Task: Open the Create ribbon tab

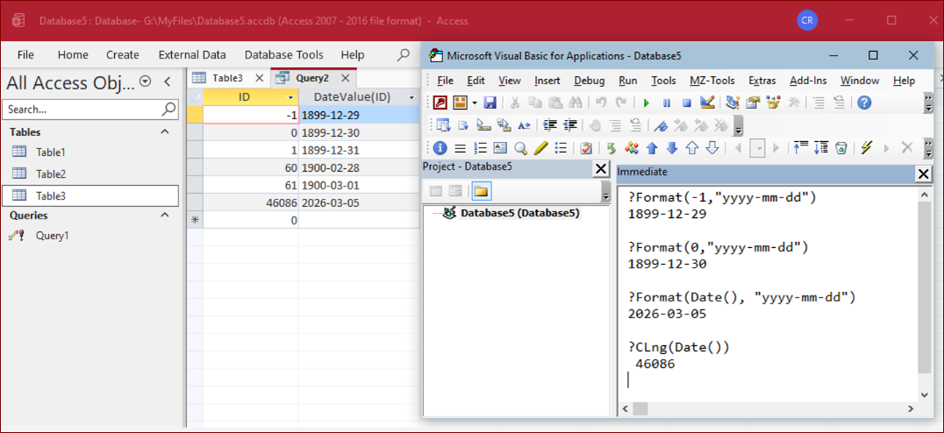Action: [123, 54]
